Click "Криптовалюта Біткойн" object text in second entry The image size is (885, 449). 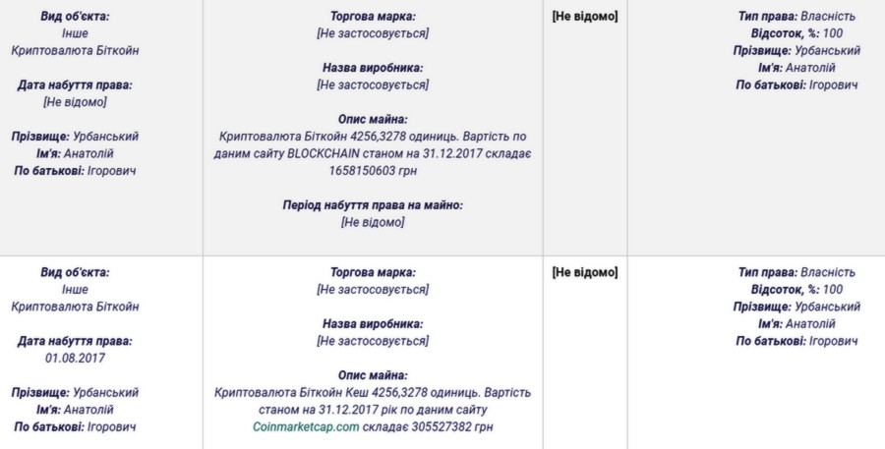(75, 307)
